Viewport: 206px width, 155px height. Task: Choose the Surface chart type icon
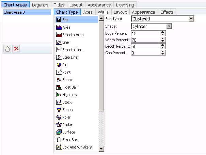pos(59,132)
